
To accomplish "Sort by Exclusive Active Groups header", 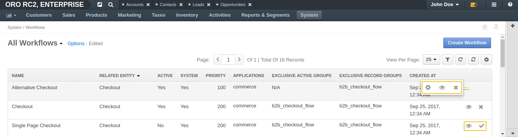I will point(301,76).
